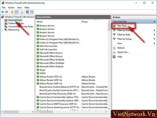Click the blue help toolbar icon
The width and height of the screenshot is (157, 118).
point(27,12)
